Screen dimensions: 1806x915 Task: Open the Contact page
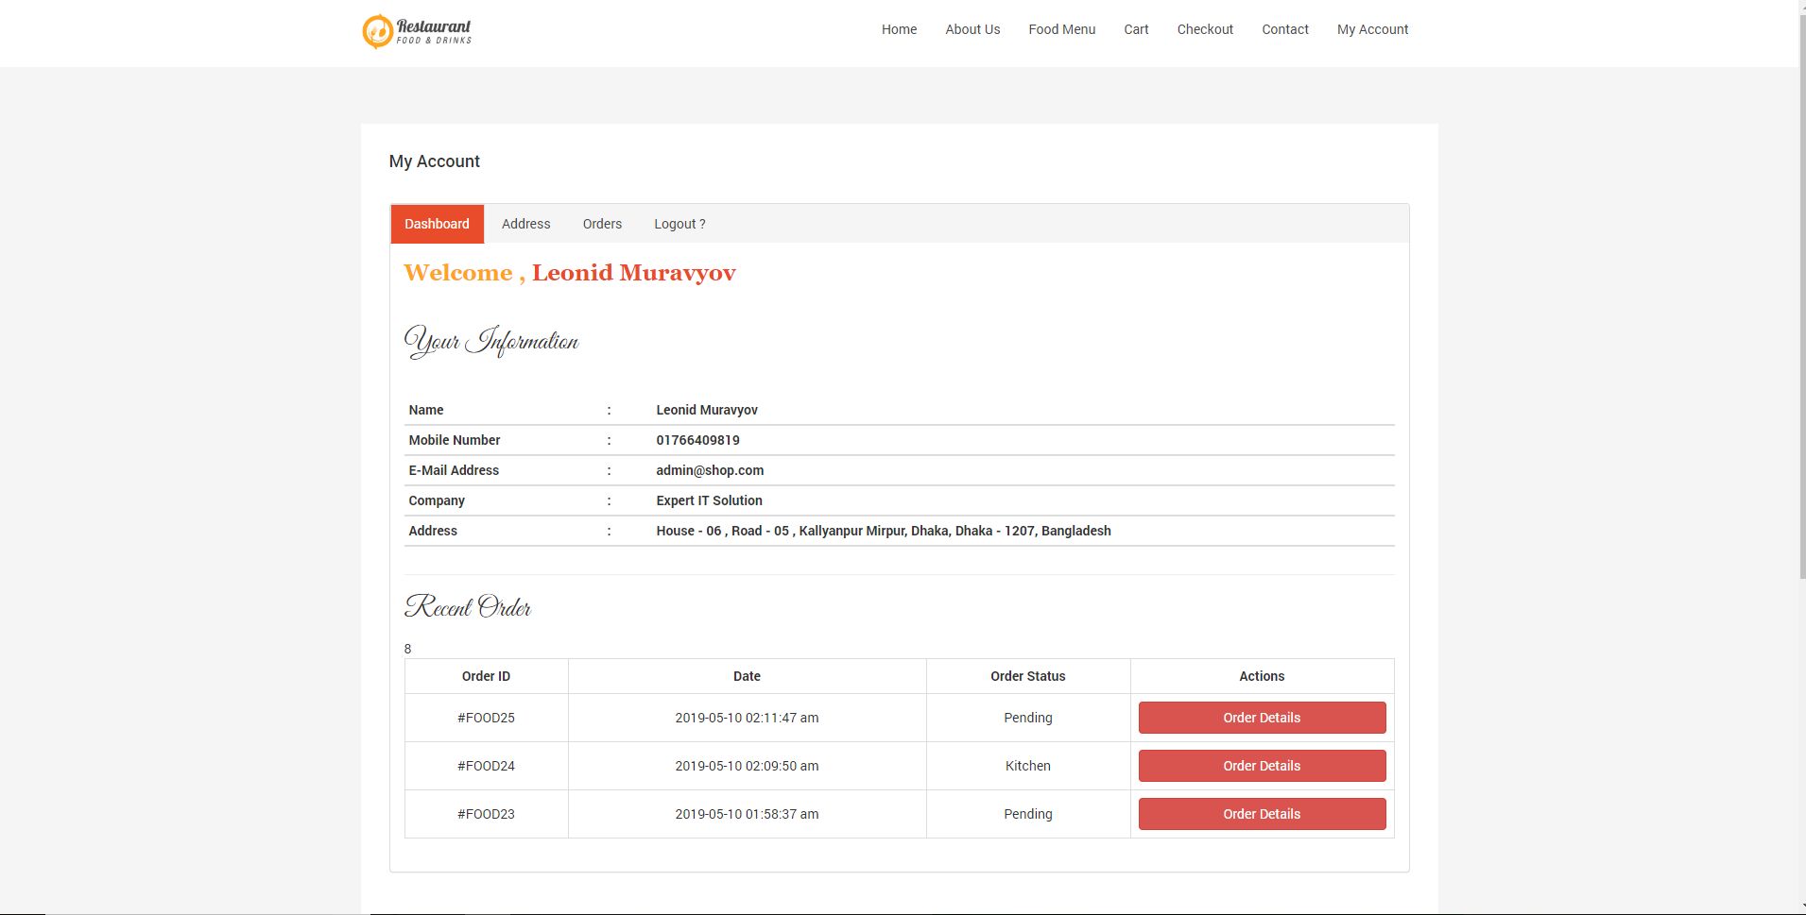tap(1284, 29)
